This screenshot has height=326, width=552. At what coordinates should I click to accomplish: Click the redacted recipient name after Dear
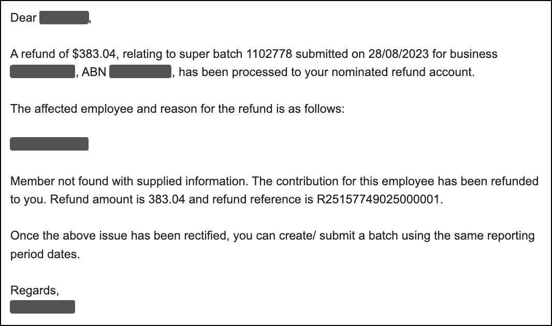pos(64,18)
